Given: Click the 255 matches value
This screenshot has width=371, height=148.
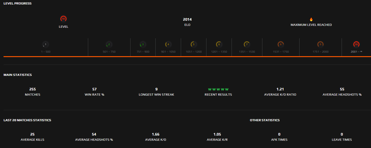Looking at the screenshot, I should coord(33,89).
